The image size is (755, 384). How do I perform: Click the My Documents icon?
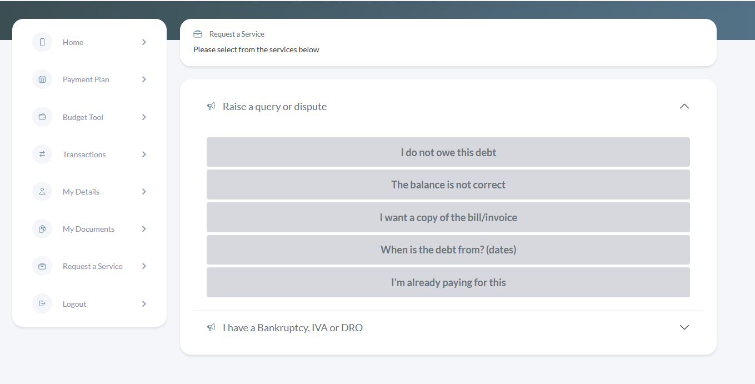[x=42, y=229]
